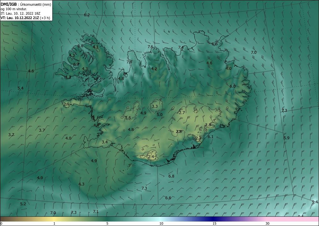This screenshot has height=226, width=319.
Task: Click the color scale tick label 1
Action: 54,224
